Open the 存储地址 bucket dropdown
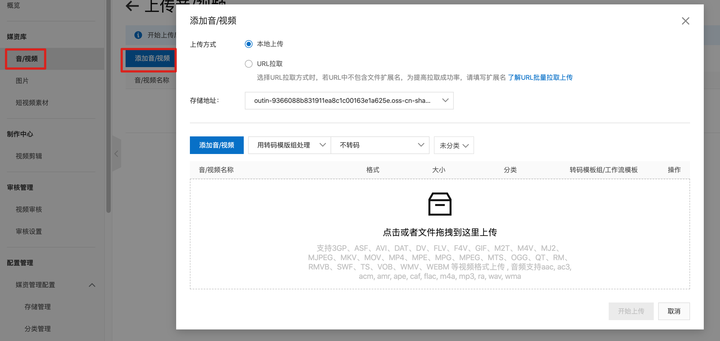This screenshot has width=720, height=341. 349,101
